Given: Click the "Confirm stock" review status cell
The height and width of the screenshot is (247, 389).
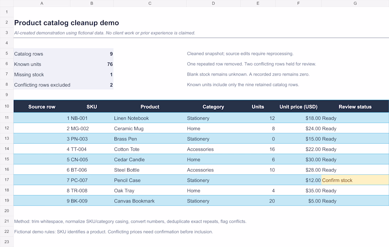Looking at the screenshot, I should [355, 180].
